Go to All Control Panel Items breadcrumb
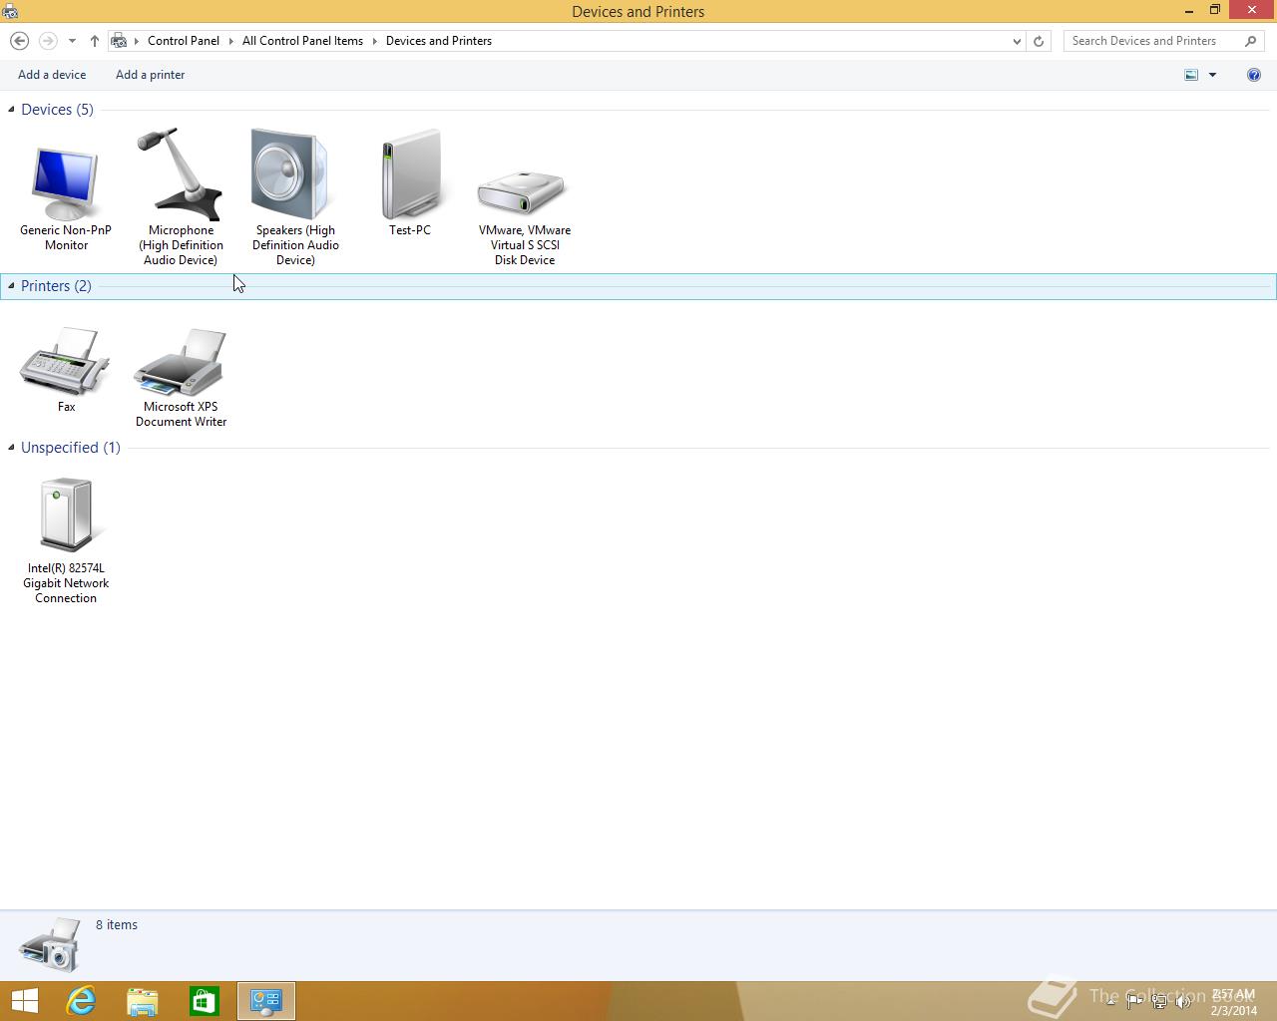This screenshot has height=1021, width=1277. click(x=302, y=41)
